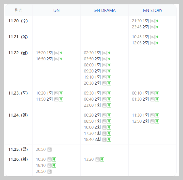Screen dimensions: 183x180
Task: Click the 재 badge next to 17:30 1회
Action: click(x=109, y=133)
